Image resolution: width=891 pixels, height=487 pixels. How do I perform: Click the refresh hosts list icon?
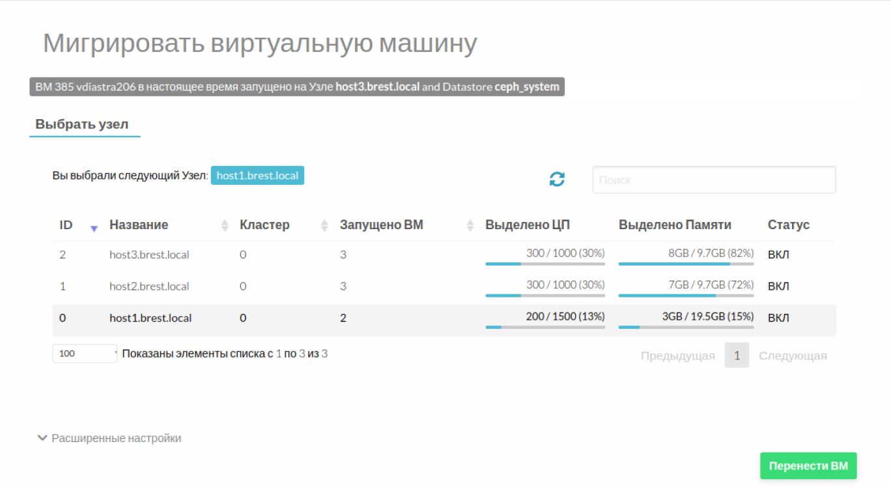[x=557, y=180]
